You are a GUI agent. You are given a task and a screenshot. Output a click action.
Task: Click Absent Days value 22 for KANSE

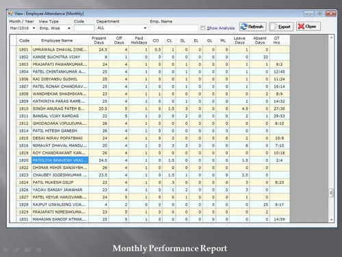pyautogui.click(x=260, y=57)
